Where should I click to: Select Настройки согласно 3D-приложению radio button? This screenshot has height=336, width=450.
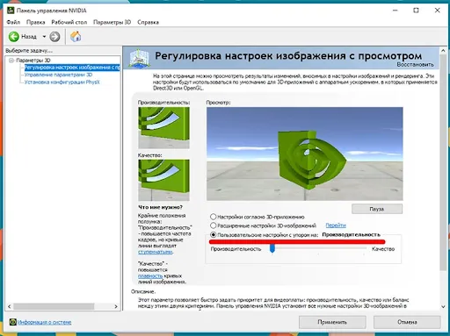(214, 217)
